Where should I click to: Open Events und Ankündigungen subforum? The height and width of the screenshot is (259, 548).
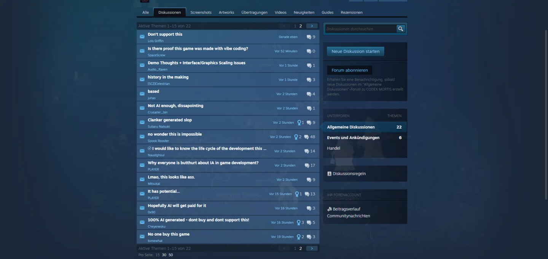pos(353,137)
